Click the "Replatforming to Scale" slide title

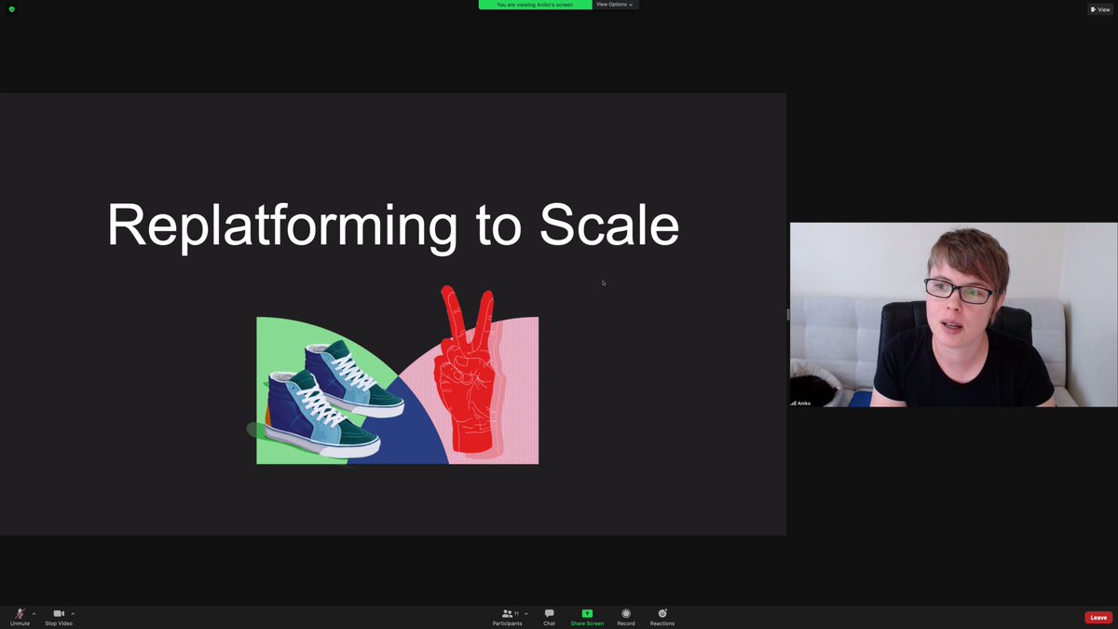(393, 226)
